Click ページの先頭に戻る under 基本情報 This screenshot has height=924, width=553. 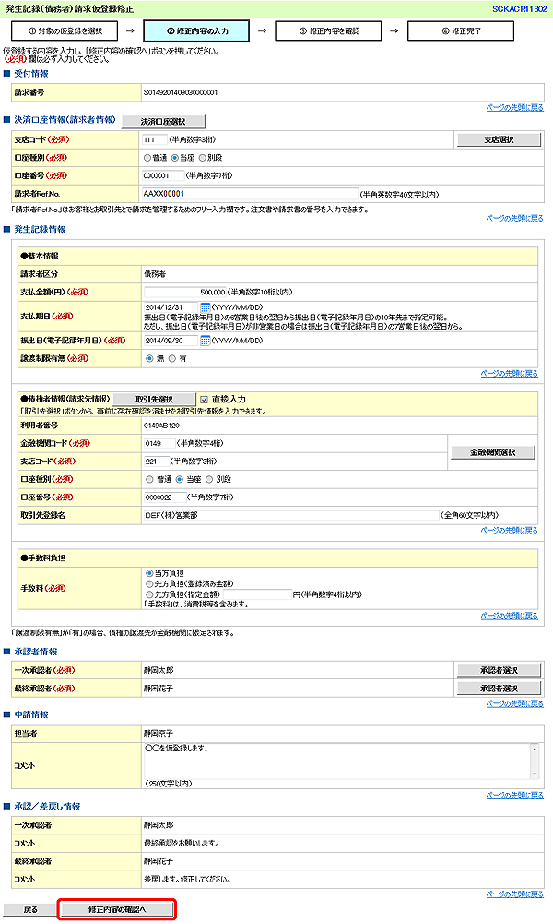(x=510, y=374)
